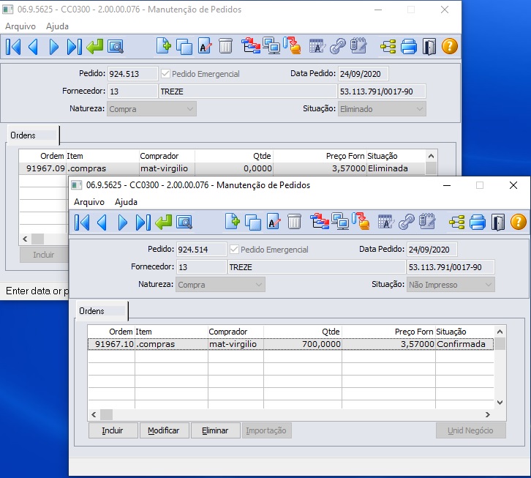
Task: Open search magnifier in front window toolbar
Action: coord(184,223)
